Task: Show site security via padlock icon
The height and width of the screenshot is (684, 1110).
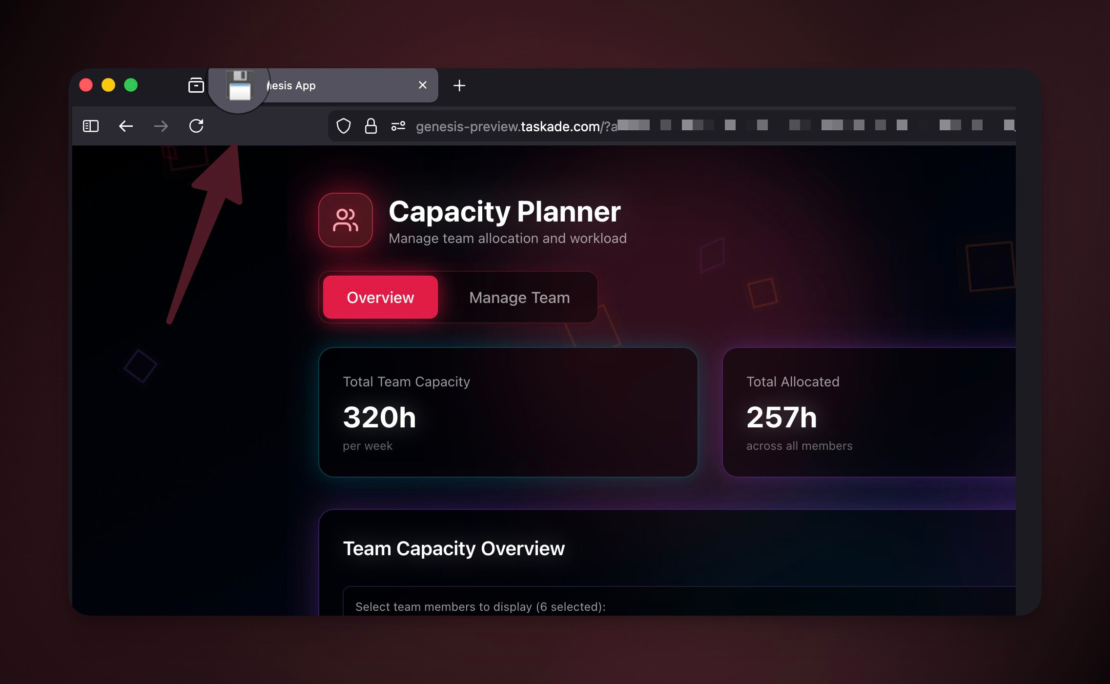Action: 371,126
